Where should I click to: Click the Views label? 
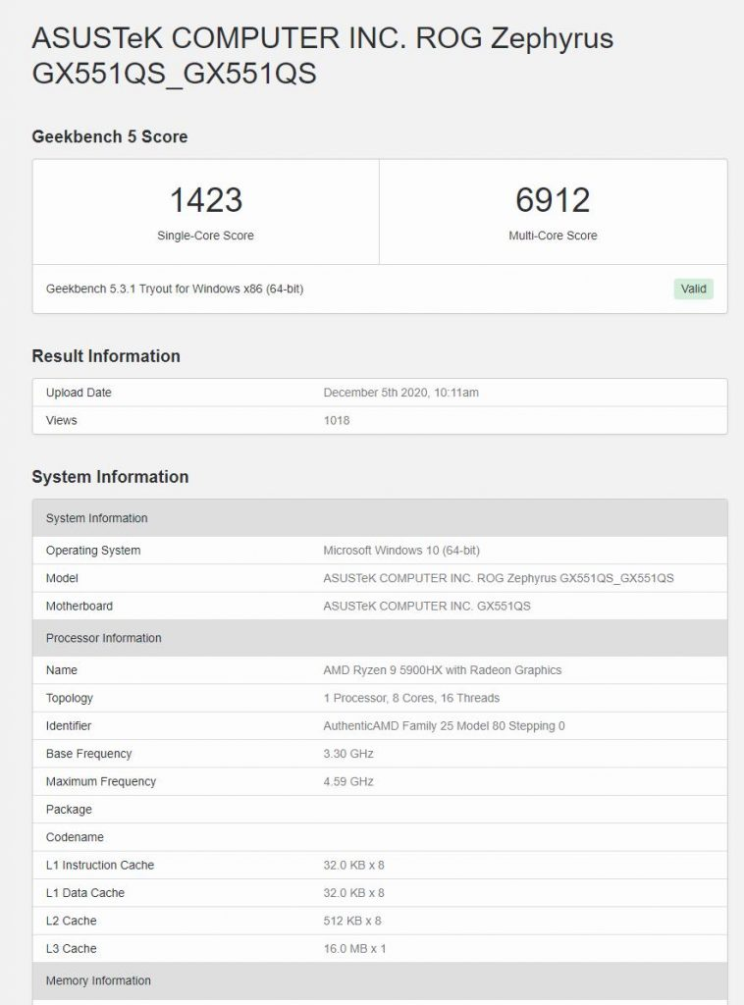(61, 420)
